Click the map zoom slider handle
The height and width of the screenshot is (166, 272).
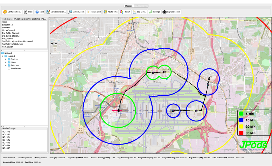click(54, 26)
